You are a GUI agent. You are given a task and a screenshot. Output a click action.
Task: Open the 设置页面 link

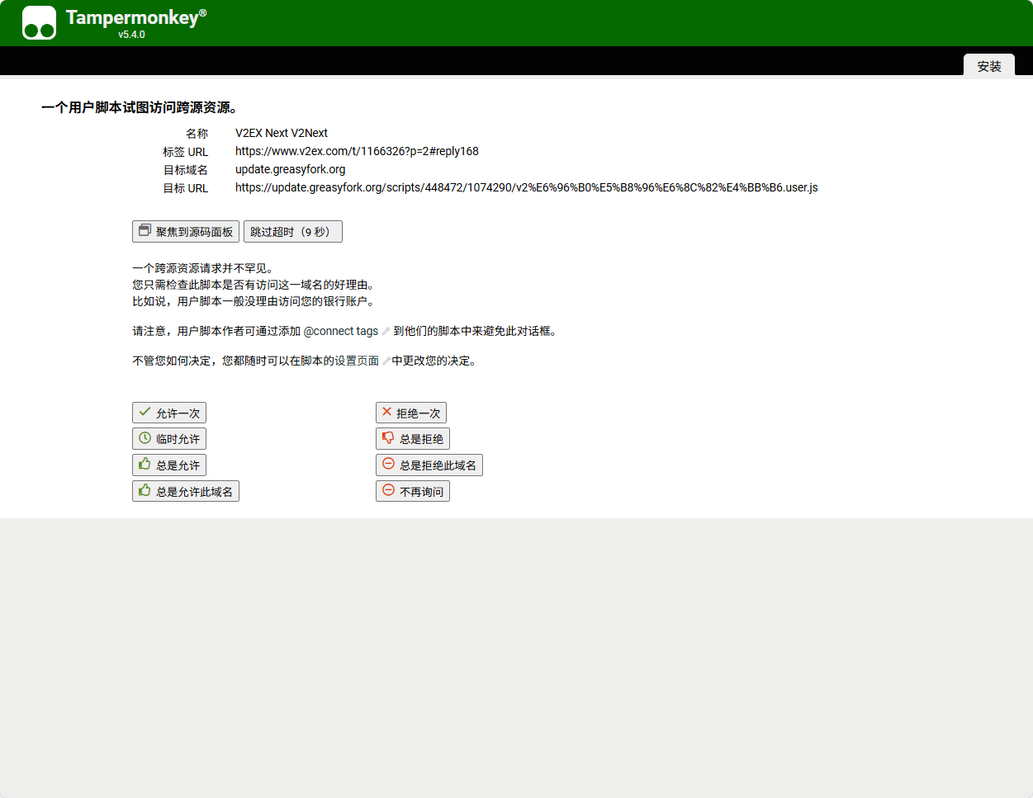pyautogui.click(x=357, y=361)
